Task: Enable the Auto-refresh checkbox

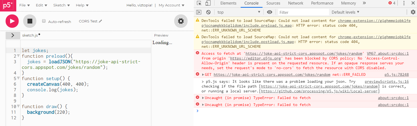Action: pos(44,21)
